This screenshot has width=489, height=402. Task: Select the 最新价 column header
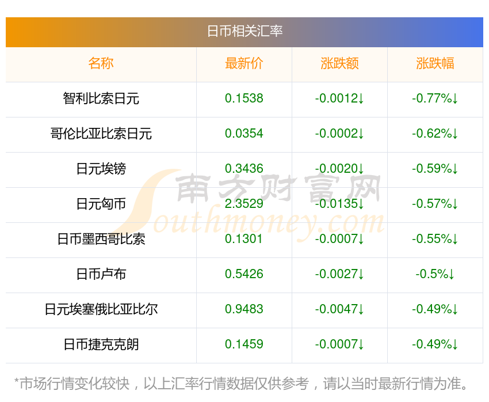pos(244,63)
